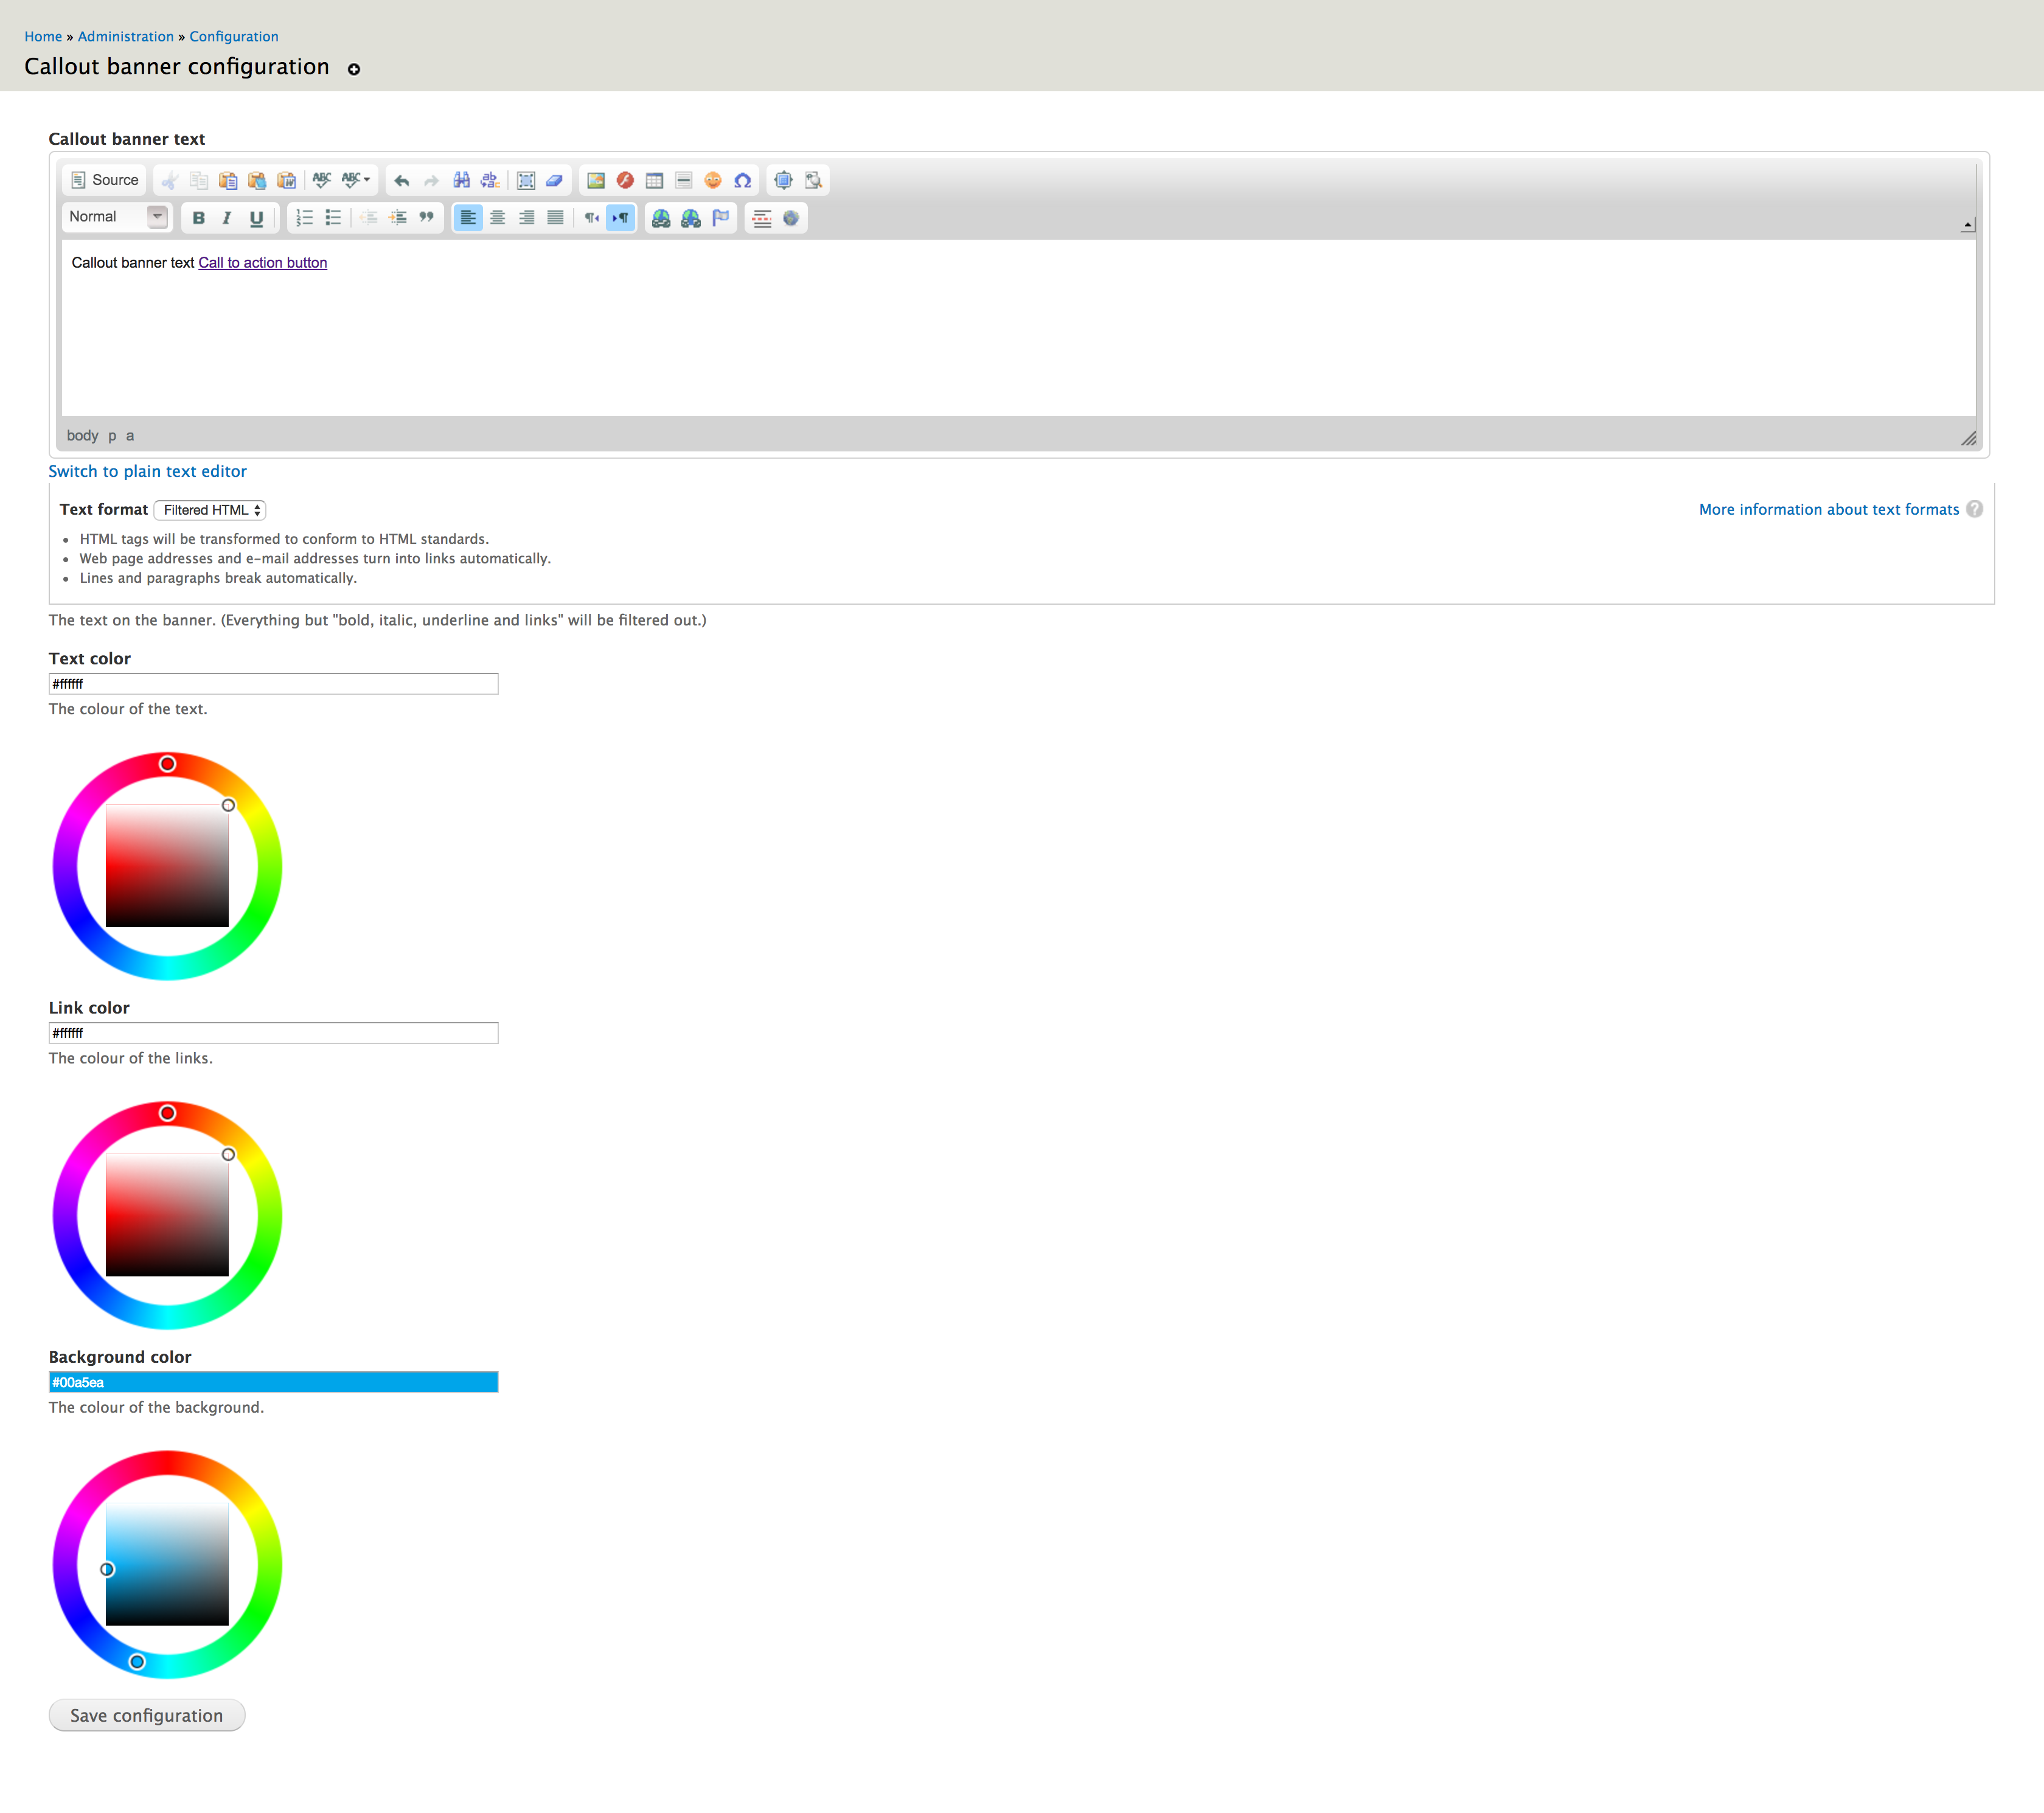Click the Find binoculars icon

point(461,180)
